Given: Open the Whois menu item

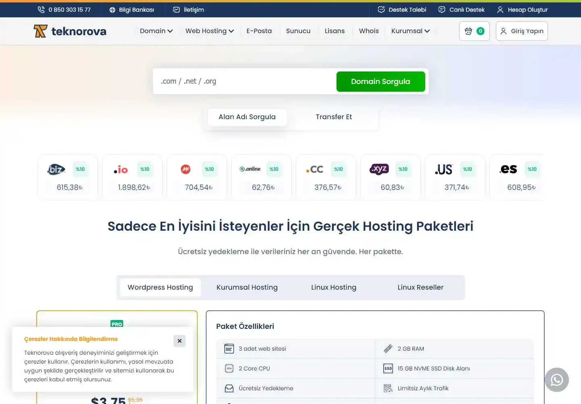Looking at the screenshot, I should [369, 31].
